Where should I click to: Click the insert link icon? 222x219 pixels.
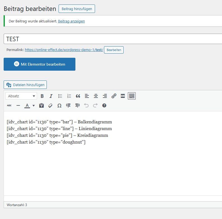(x=114, y=96)
